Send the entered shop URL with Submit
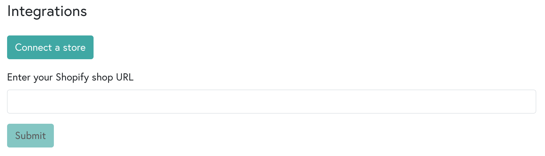 point(30,135)
